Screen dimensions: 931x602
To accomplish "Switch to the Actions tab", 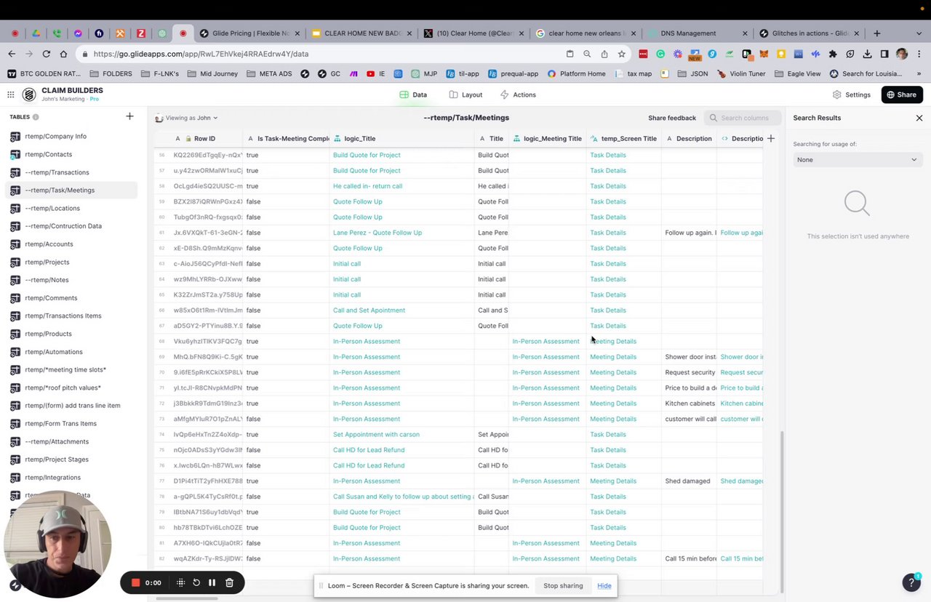I will pos(518,95).
